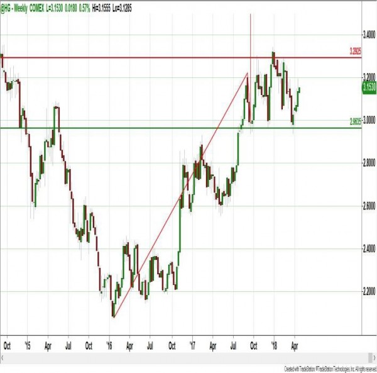Click the '16 year label on time axis
The image size is (377, 373).
click(109, 346)
